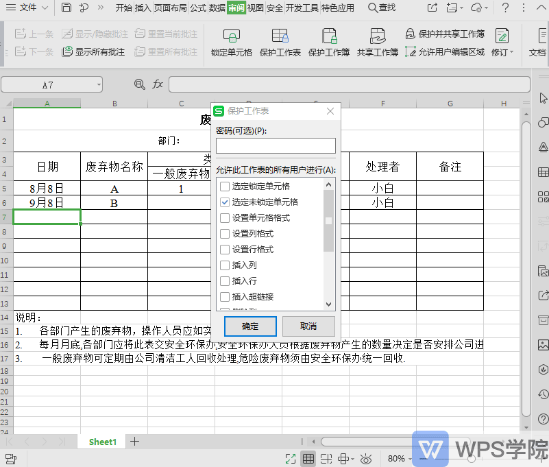This screenshot has height=467, width=549.
Task: Click the share/export icon at top right
Action: [432, 8]
